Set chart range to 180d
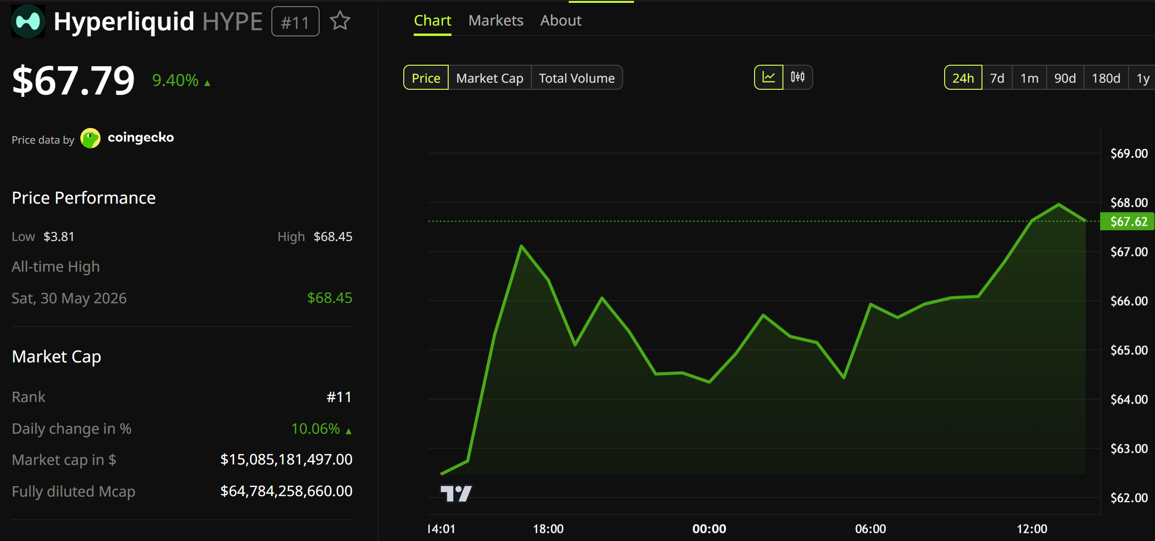This screenshot has height=541, width=1155. click(1106, 77)
